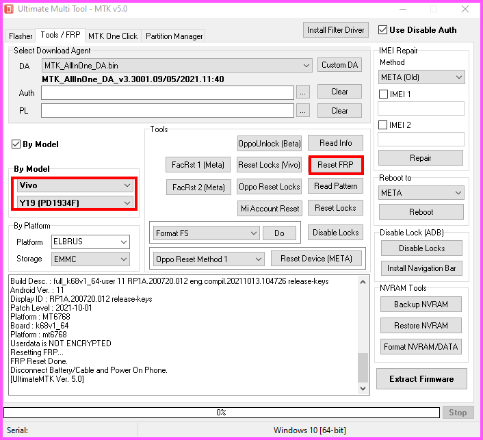Screen dimensions: 483x440
Task: Click the IMEI 1 input field
Action: point(421,108)
